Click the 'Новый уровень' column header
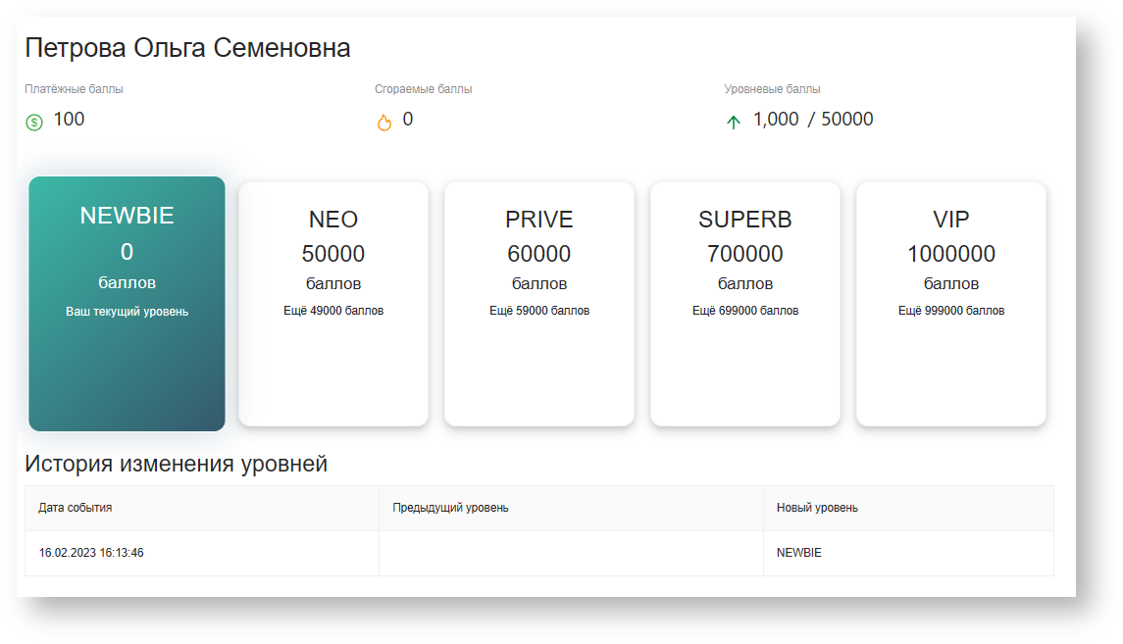The image size is (1123, 644). pos(817,508)
